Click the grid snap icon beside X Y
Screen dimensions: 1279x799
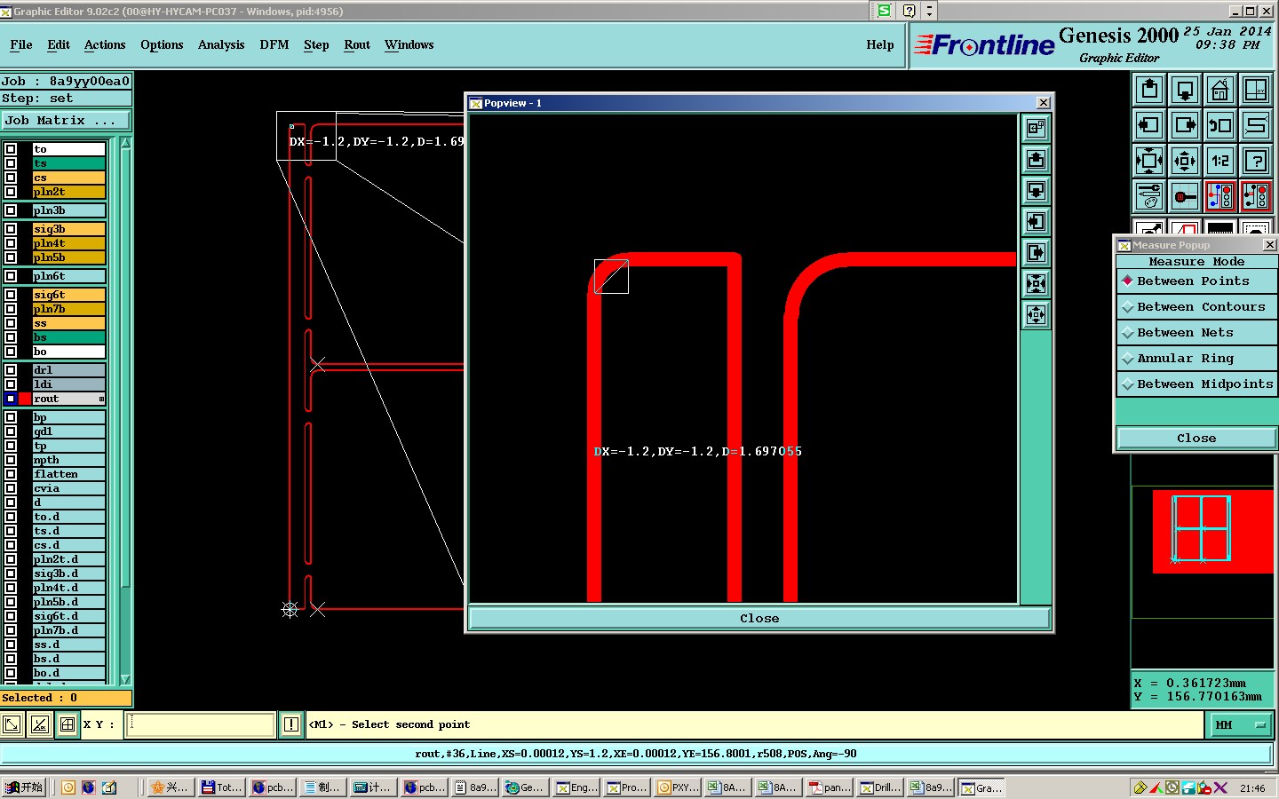coord(68,724)
